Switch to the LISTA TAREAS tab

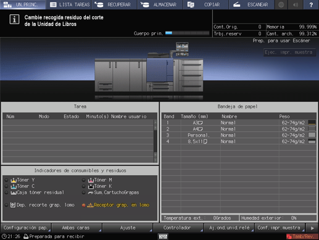(x=70, y=4)
